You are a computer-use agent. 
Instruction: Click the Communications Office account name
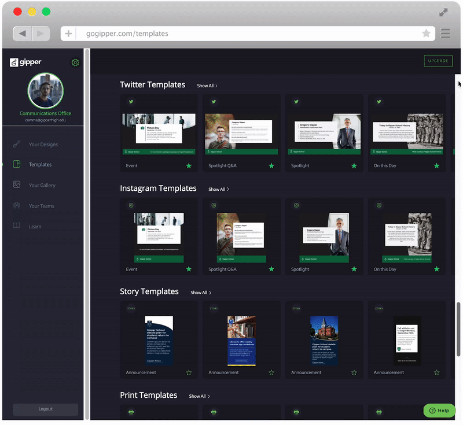(x=46, y=113)
